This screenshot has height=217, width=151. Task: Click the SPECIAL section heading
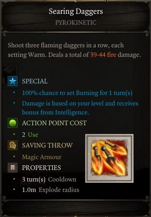coord(35,81)
